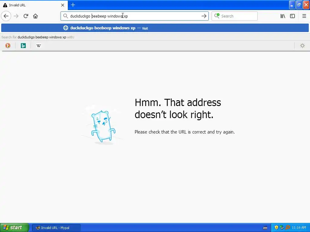Select the Invalid URL tab

coord(34,5)
